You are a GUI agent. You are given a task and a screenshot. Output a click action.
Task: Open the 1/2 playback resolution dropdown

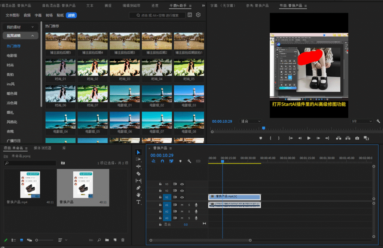(362, 121)
